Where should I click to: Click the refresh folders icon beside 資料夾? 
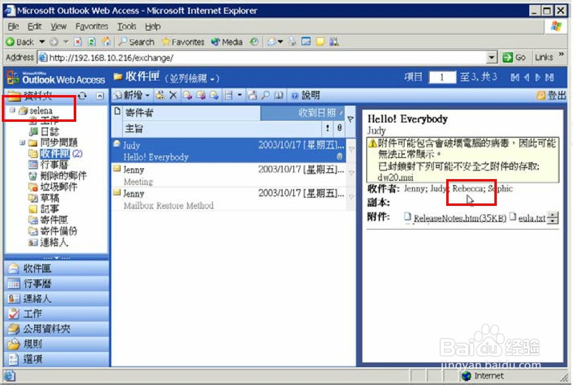82,96
